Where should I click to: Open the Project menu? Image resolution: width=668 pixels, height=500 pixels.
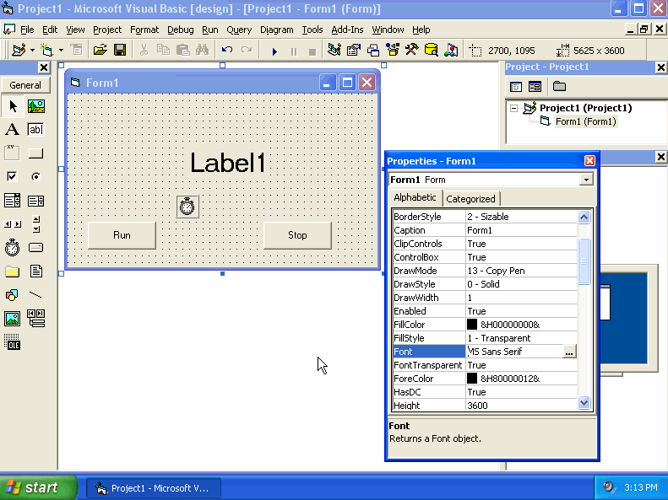[107, 30]
